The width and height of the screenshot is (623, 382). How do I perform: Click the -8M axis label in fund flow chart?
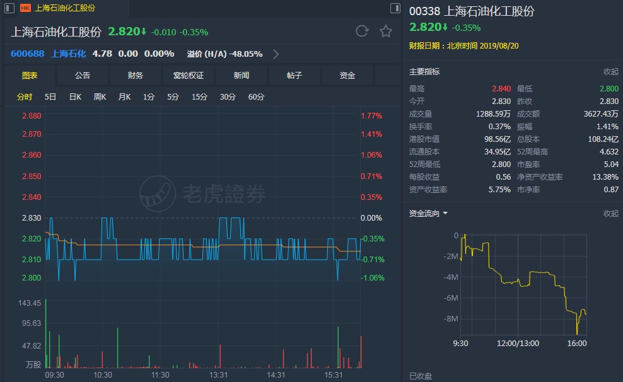(451, 319)
